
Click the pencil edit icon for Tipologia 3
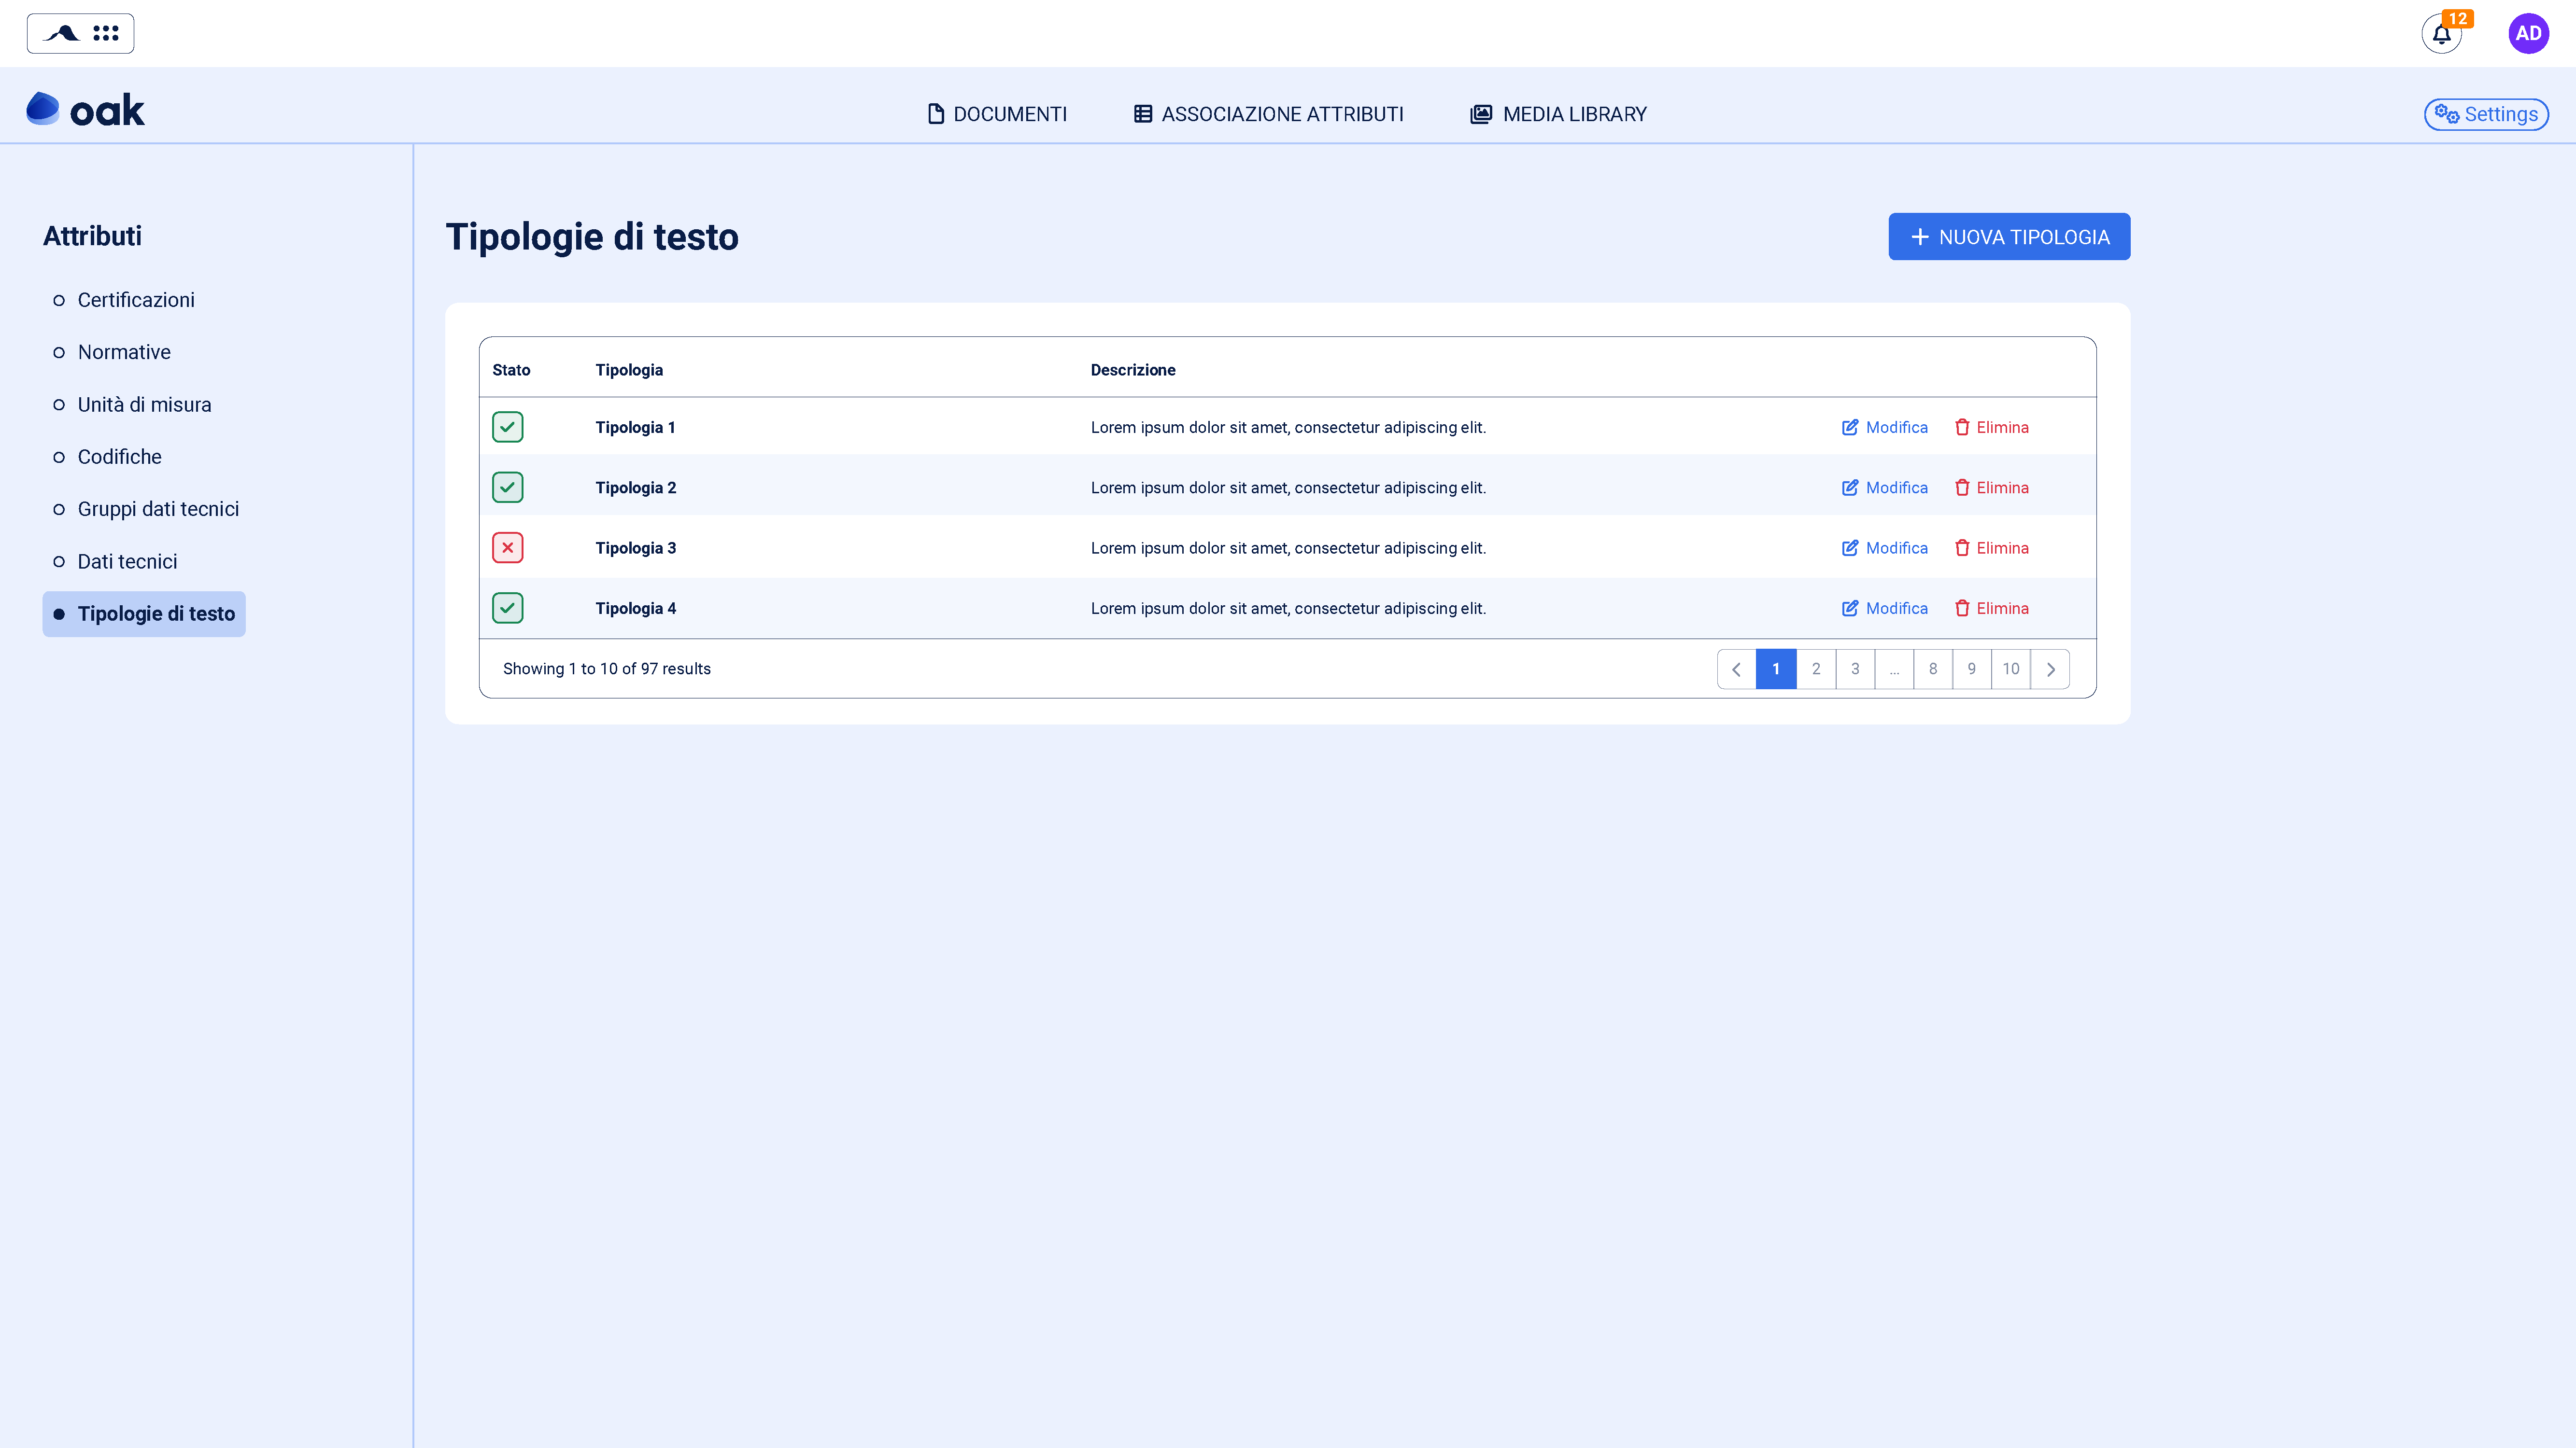tap(1850, 548)
